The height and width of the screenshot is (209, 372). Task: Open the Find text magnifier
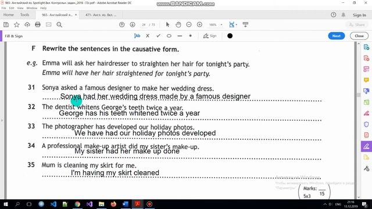pyautogui.click(x=59, y=24)
